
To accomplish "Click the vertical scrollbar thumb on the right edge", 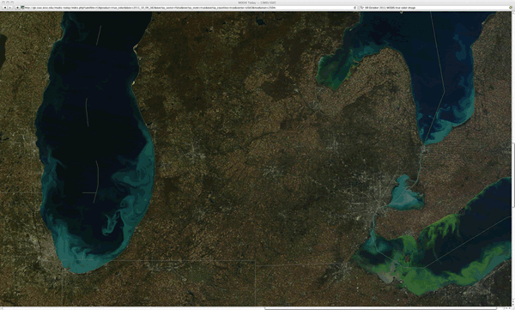I will pyautogui.click(x=513, y=175).
